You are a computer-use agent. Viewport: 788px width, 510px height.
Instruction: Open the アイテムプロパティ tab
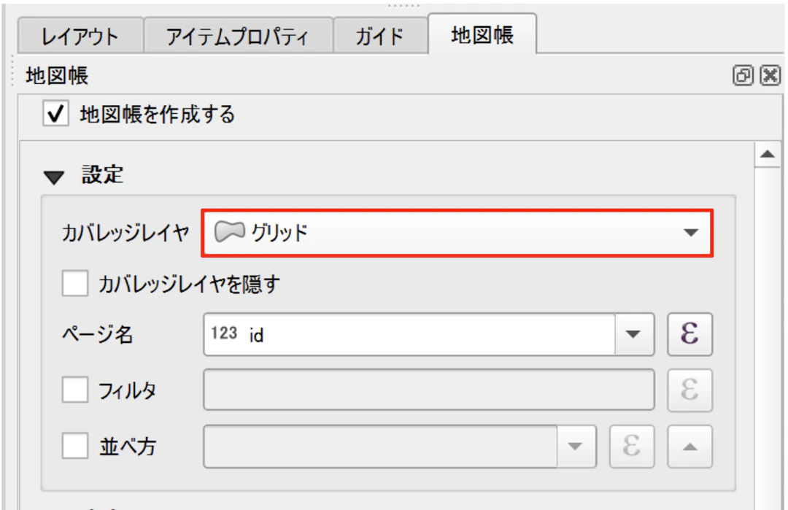click(x=238, y=36)
